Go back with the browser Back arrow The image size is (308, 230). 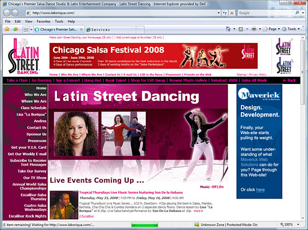pyautogui.click(x=7, y=13)
